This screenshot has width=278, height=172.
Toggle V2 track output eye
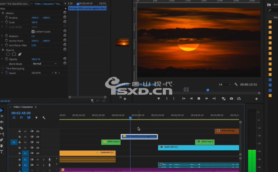coord(38,148)
